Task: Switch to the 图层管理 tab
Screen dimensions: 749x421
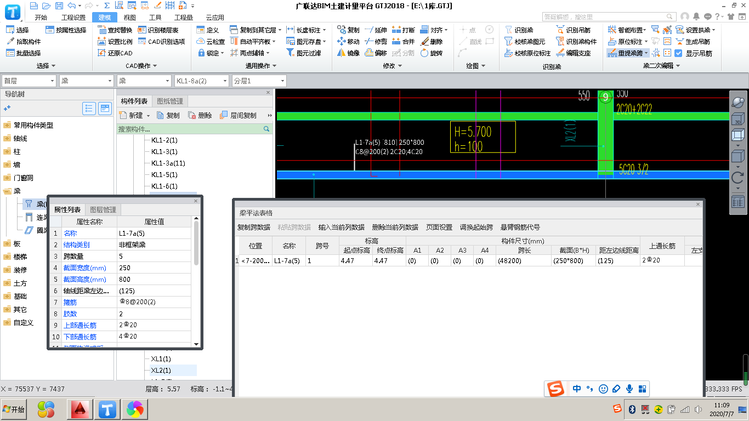Action: pos(103,210)
